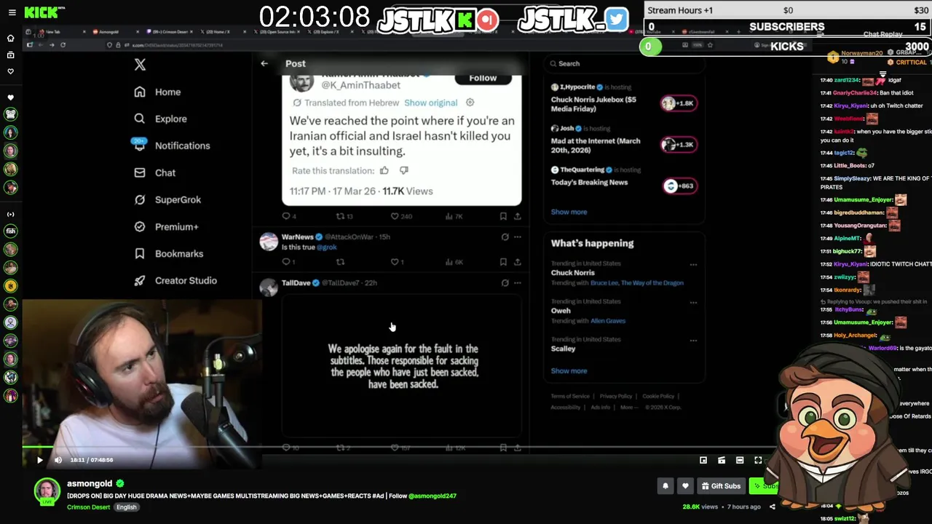Show more live broadcasts below TheQuartering

click(x=569, y=212)
